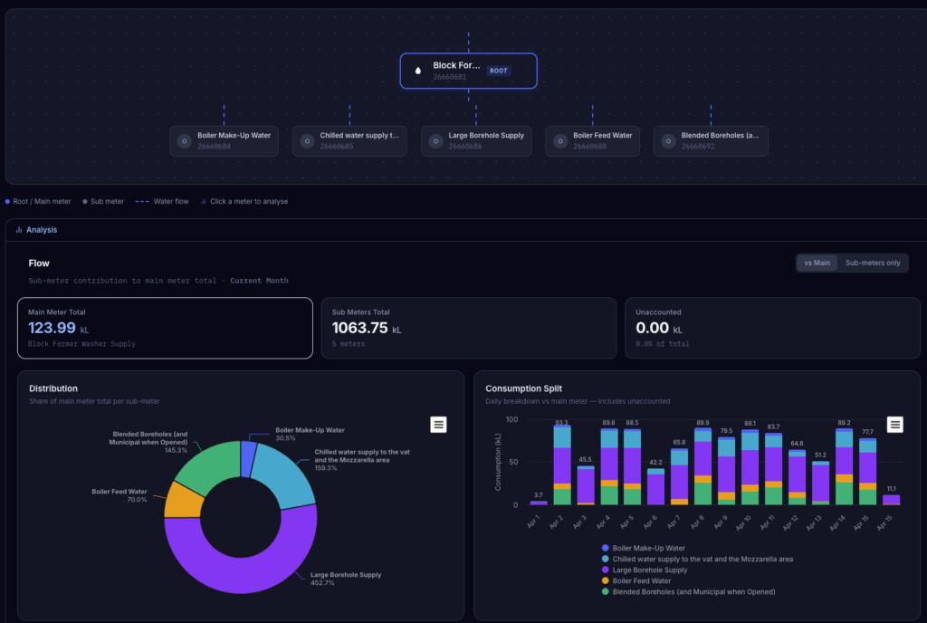Toggle Chilled water supply legend series
Viewport: 927px width, 623px height.
tap(697, 560)
